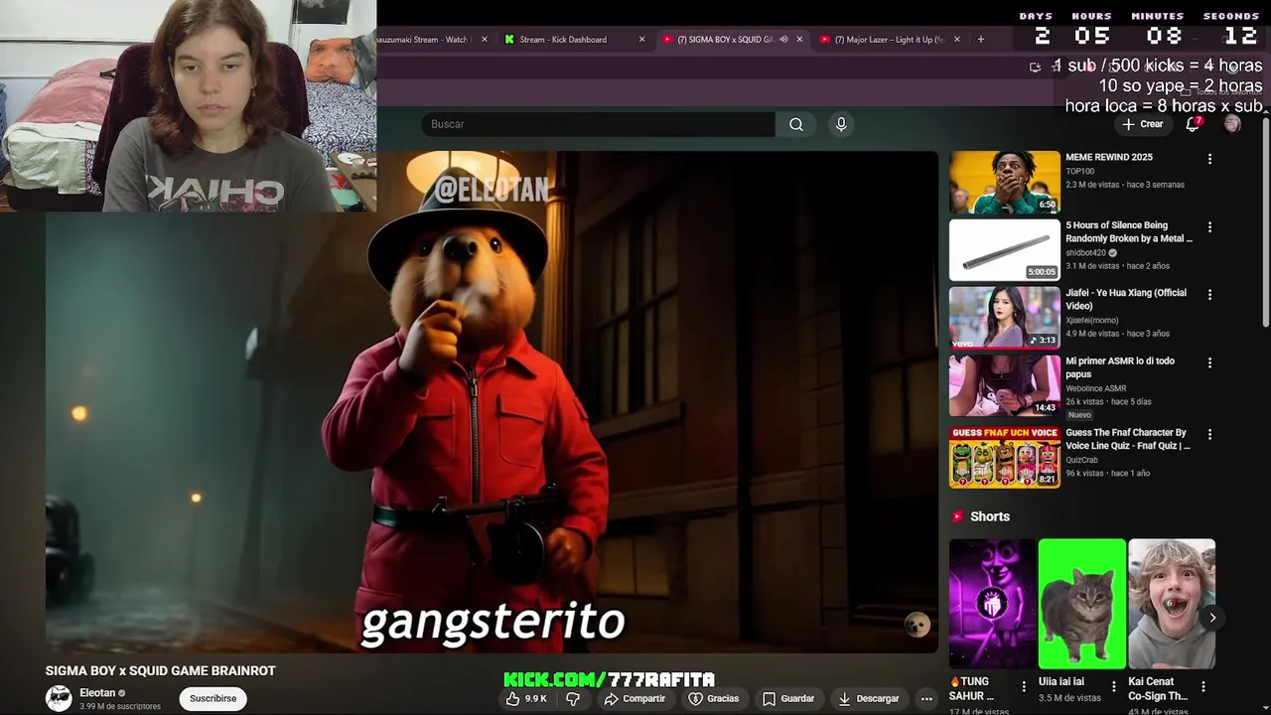
Task: Close the Stream - Kick Dashboard tab
Action: pos(641,40)
